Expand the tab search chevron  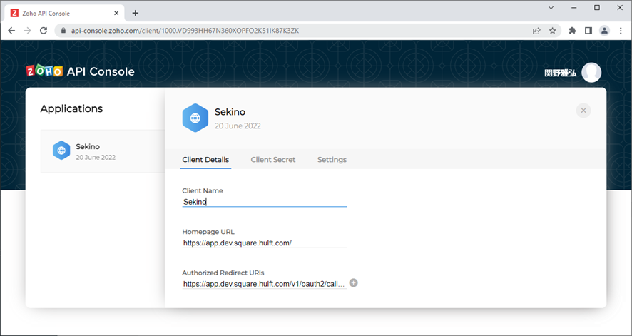point(551,8)
